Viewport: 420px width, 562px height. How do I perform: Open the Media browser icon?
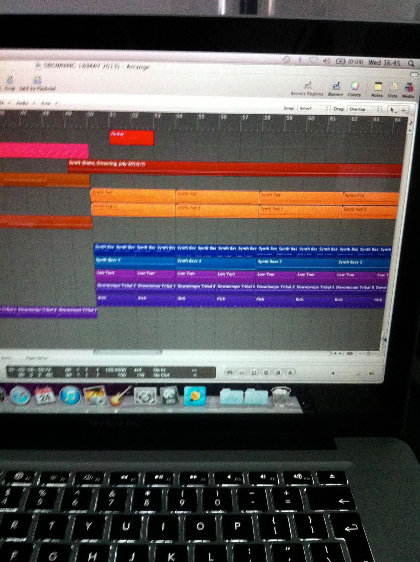[x=408, y=88]
